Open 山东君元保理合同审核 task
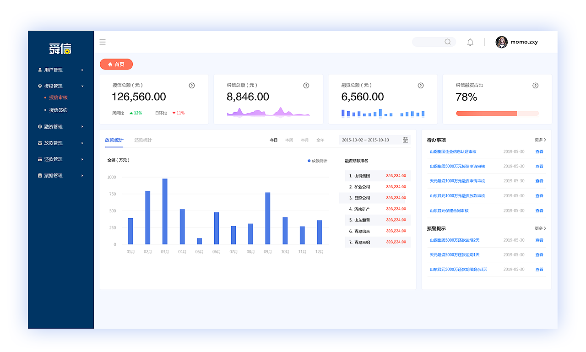The width and height of the screenshot is (586, 352). 449,211
